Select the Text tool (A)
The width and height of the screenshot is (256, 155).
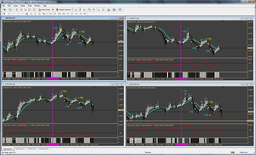click(x=35, y=13)
